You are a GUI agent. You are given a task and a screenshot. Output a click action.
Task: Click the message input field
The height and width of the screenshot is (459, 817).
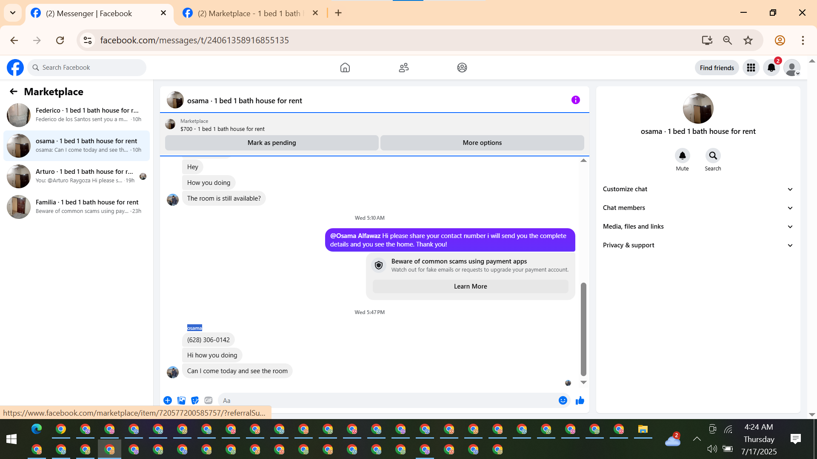(383, 400)
